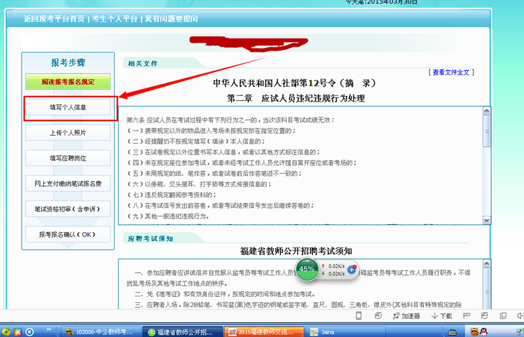This screenshot has width=524, height=337.
Task: Open 返回报考平台首页 link
Action: point(54,19)
